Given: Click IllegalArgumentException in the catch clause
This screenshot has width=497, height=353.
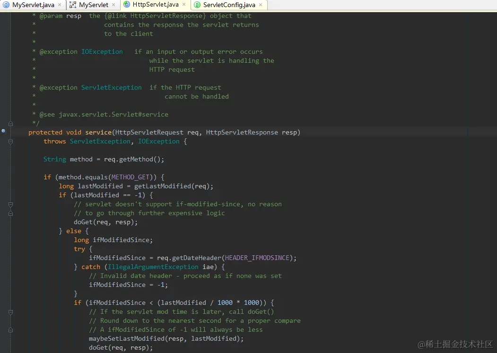Looking at the screenshot, I should (x=153, y=267).
